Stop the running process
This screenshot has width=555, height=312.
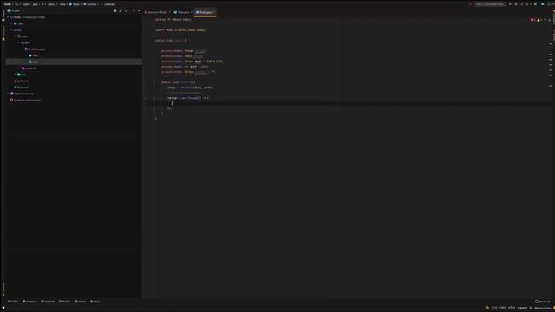tap(536, 4)
